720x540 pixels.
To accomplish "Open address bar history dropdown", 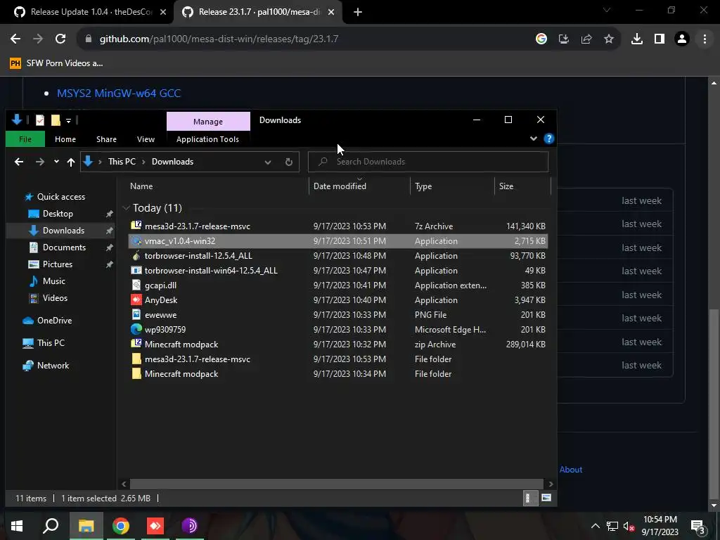I will [268, 162].
